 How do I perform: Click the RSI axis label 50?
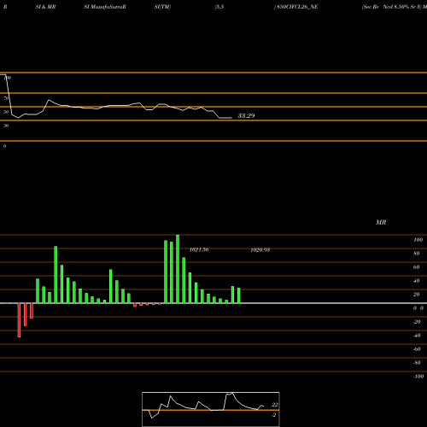(x=6, y=112)
